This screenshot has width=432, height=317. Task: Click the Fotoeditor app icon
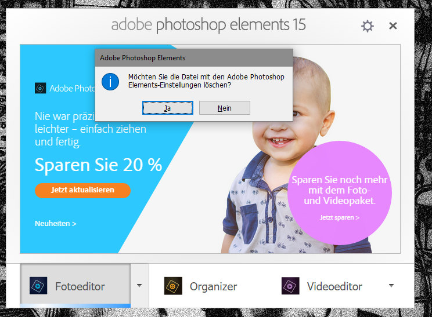pyautogui.click(x=38, y=286)
